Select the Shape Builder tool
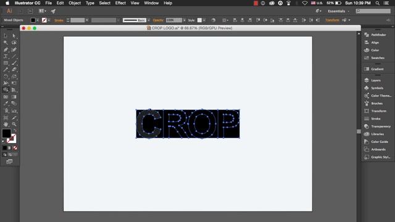Viewport: 395px width, 222px height. 6,90
